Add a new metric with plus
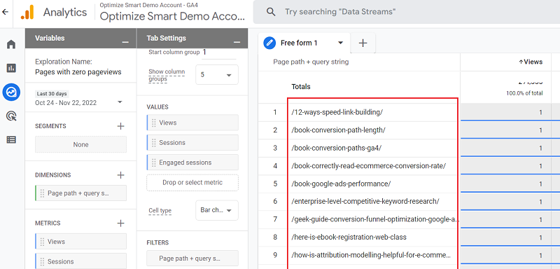This screenshot has width=560, height=269. (x=120, y=223)
